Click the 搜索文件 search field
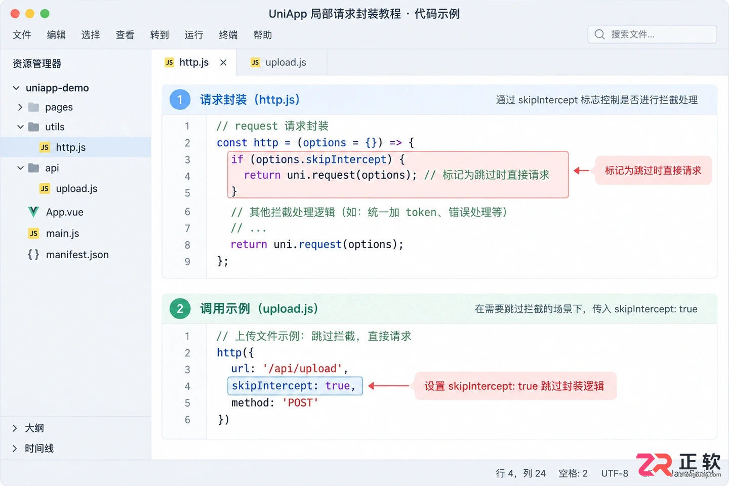Viewport: 729px width, 486px height. (x=652, y=34)
